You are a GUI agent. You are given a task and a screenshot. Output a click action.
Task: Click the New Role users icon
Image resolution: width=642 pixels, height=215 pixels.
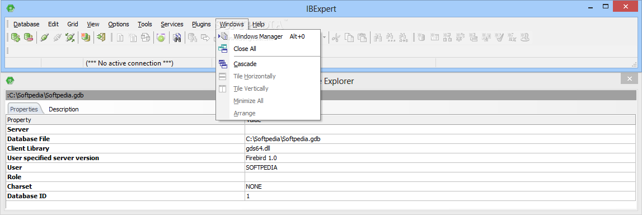click(x=525, y=38)
